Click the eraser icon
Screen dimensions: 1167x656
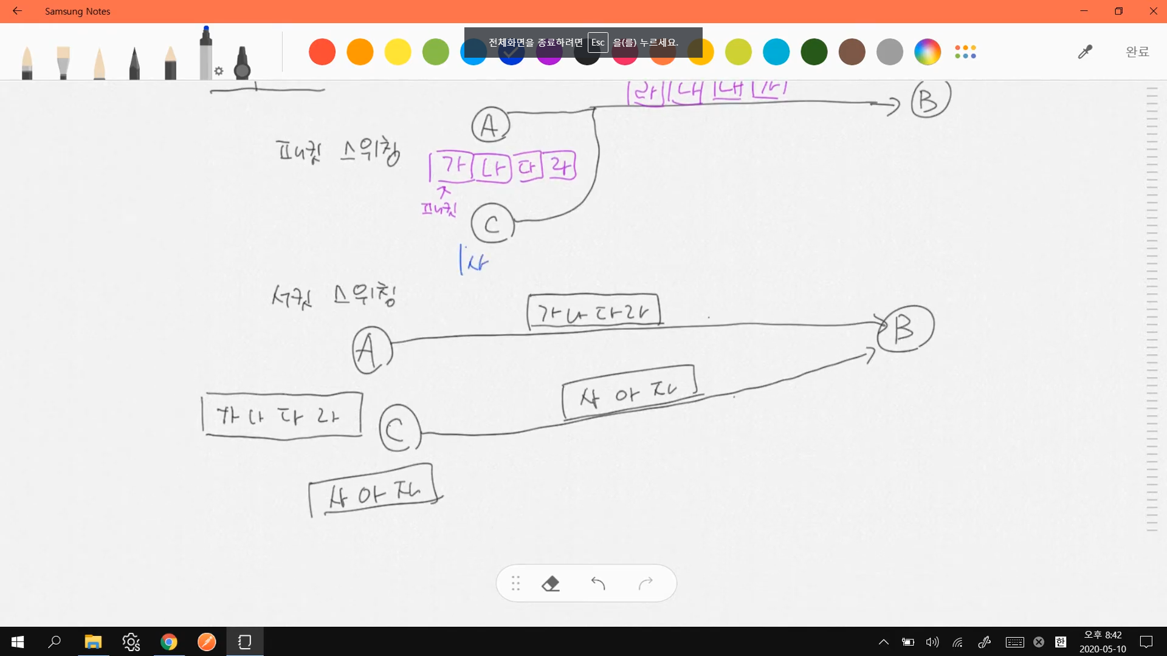(551, 584)
